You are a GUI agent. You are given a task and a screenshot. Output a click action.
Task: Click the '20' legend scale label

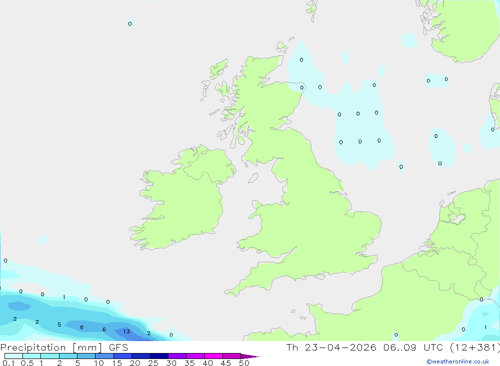[x=135, y=363]
